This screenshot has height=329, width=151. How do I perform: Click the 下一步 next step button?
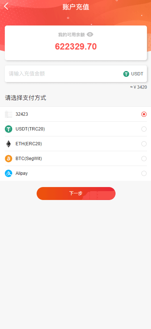(76, 193)
